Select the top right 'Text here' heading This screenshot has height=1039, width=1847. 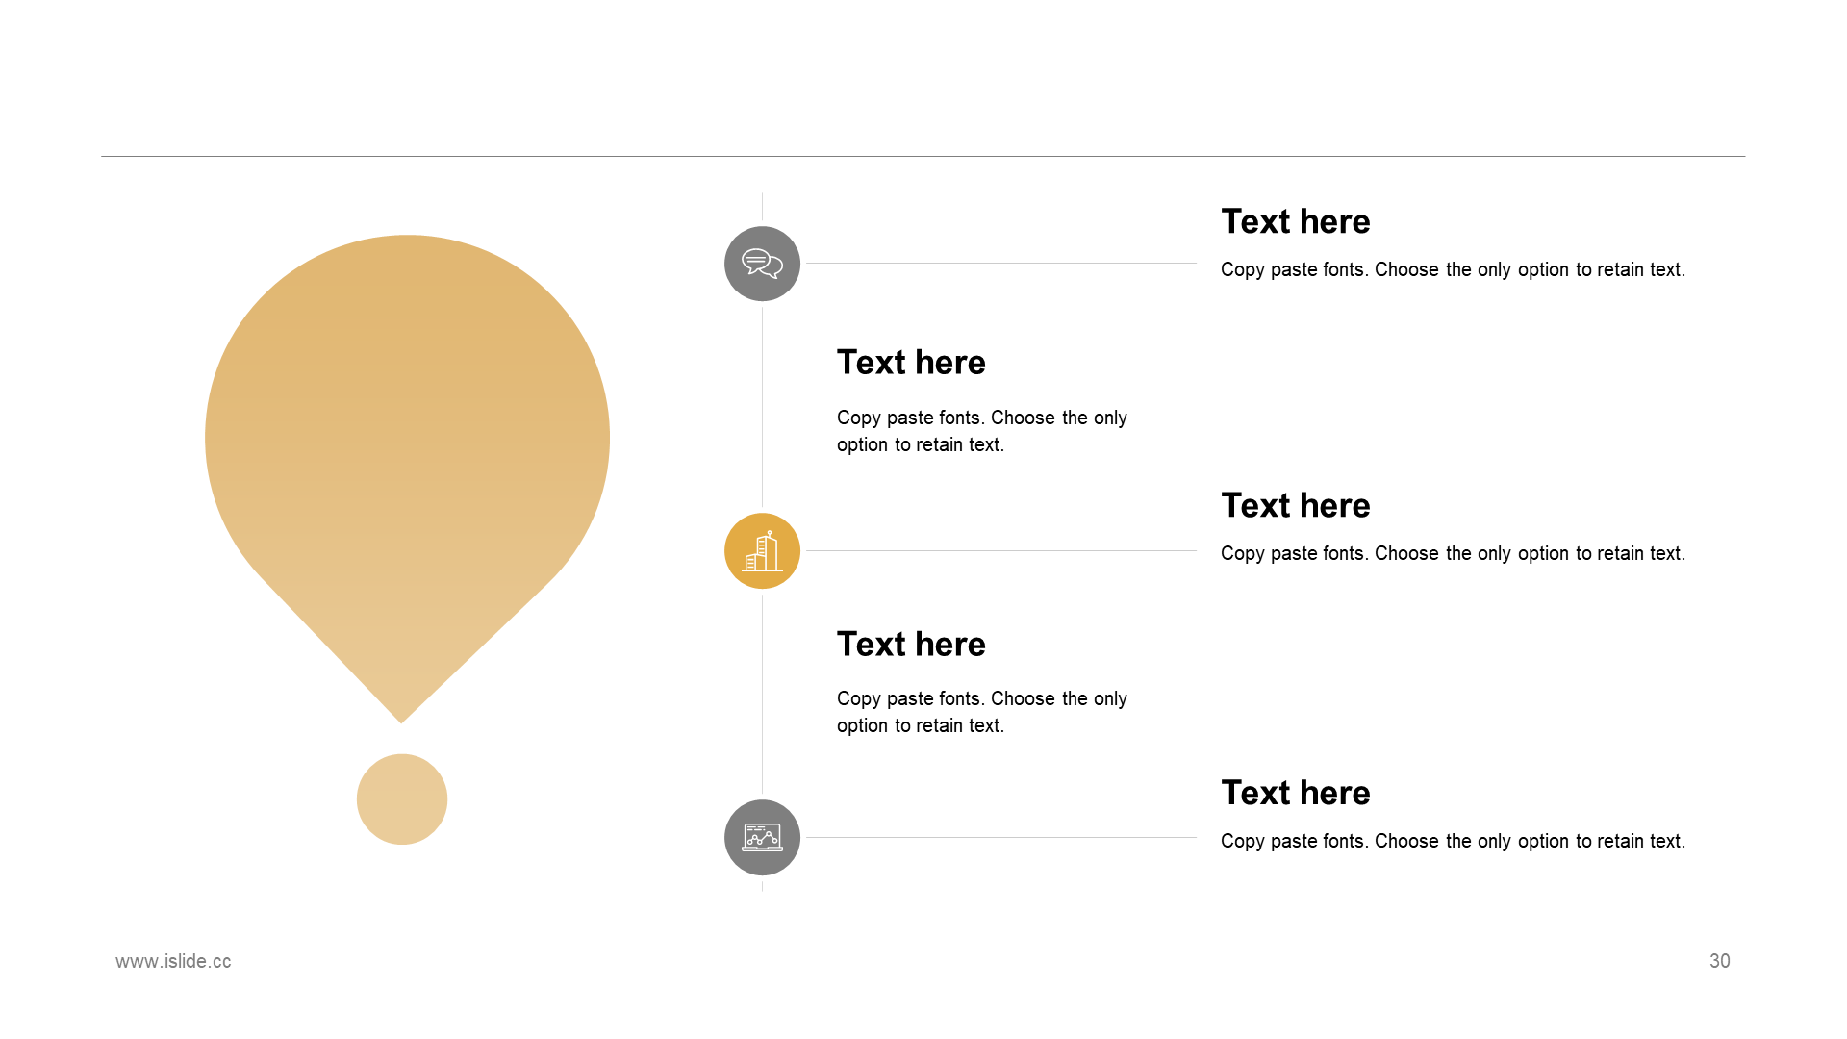[x=1295, y=221]
